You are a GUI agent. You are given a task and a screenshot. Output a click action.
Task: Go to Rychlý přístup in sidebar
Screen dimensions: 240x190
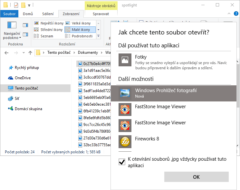(26, 68)
